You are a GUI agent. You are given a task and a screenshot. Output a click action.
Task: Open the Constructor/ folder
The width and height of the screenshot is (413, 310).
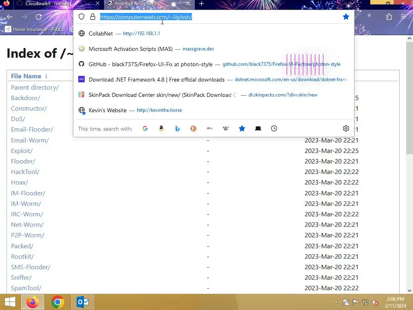tap(29, 108)
